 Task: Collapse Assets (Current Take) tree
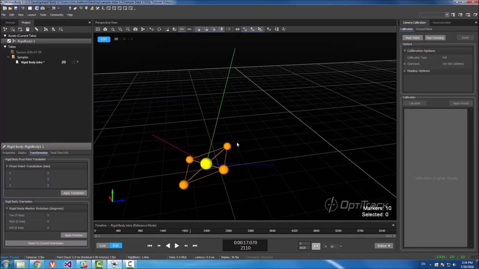(x=5, y=36)
